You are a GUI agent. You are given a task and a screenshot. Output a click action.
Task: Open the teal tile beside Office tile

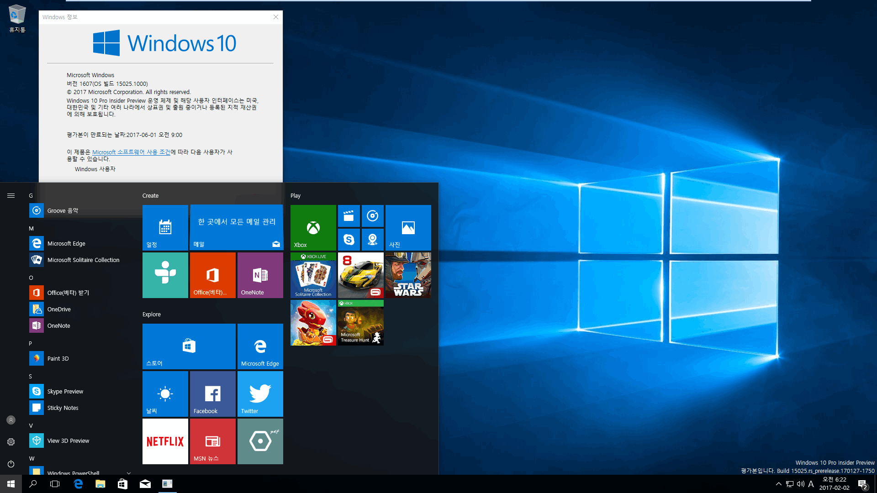165,275
